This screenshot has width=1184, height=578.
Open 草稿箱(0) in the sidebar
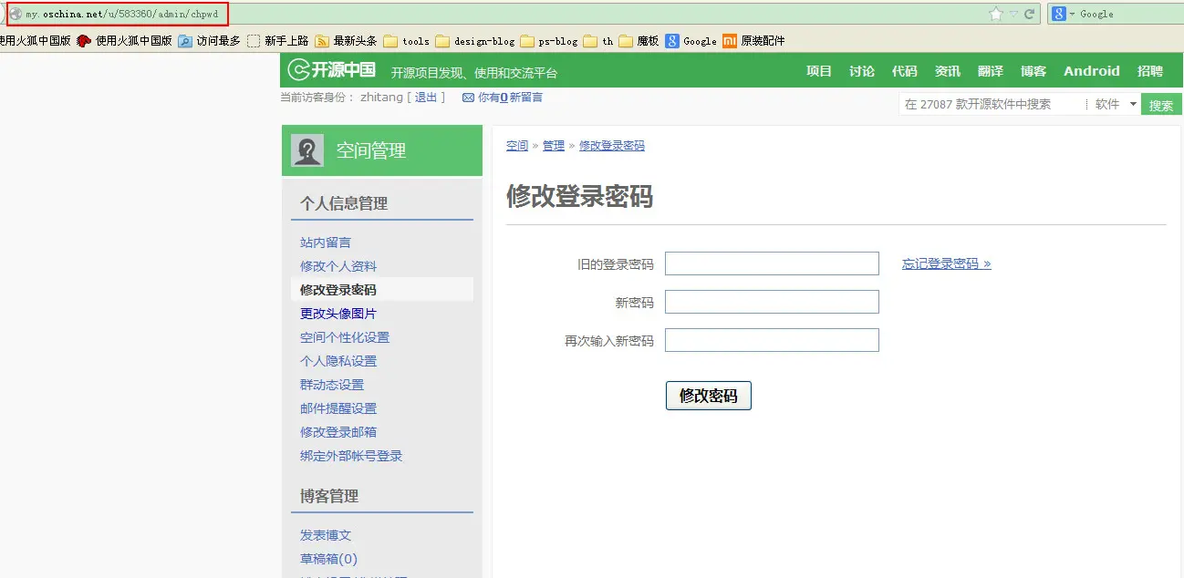click(x=328, y=559)
